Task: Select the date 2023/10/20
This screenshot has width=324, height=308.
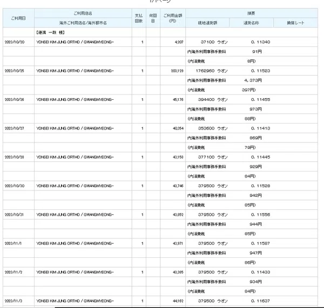Action: 15,42
